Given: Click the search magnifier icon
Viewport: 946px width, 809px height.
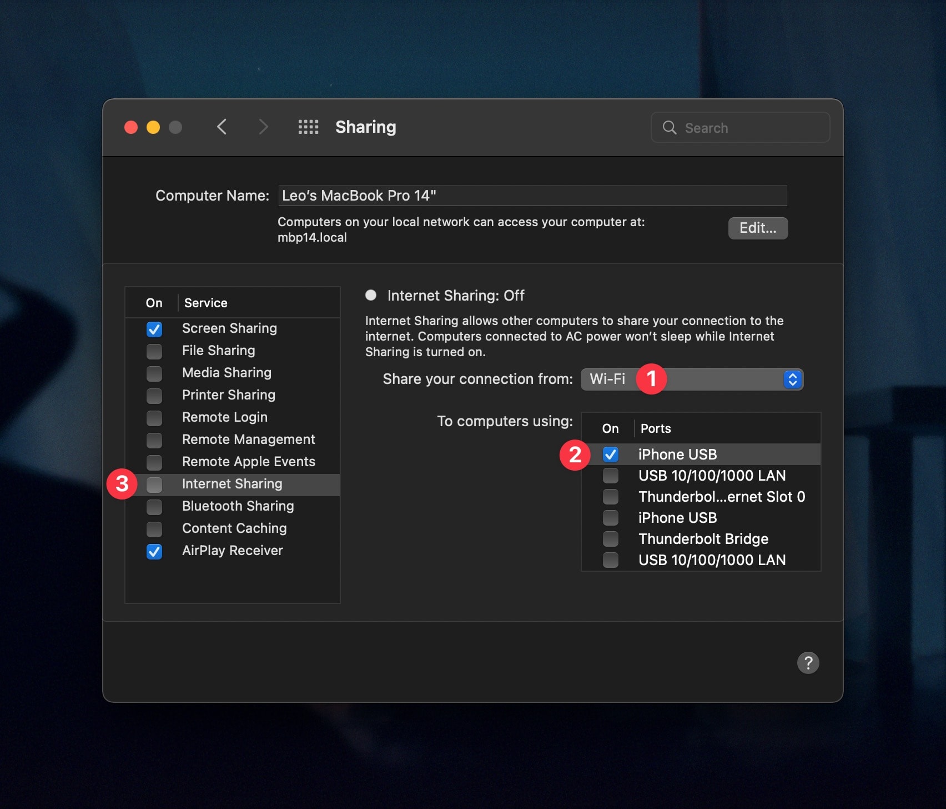Looking at the screenshot, I should [x=670, y=127].
